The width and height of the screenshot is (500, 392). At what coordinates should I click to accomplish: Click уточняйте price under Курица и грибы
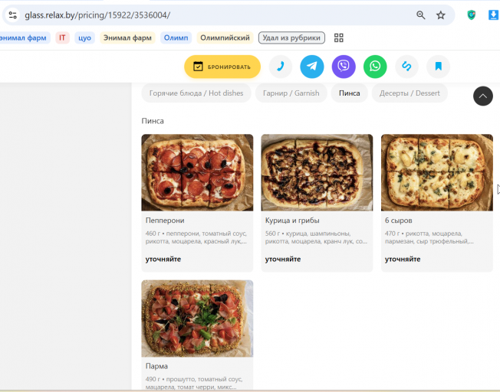pyautogui.click(x=283, y=260)
